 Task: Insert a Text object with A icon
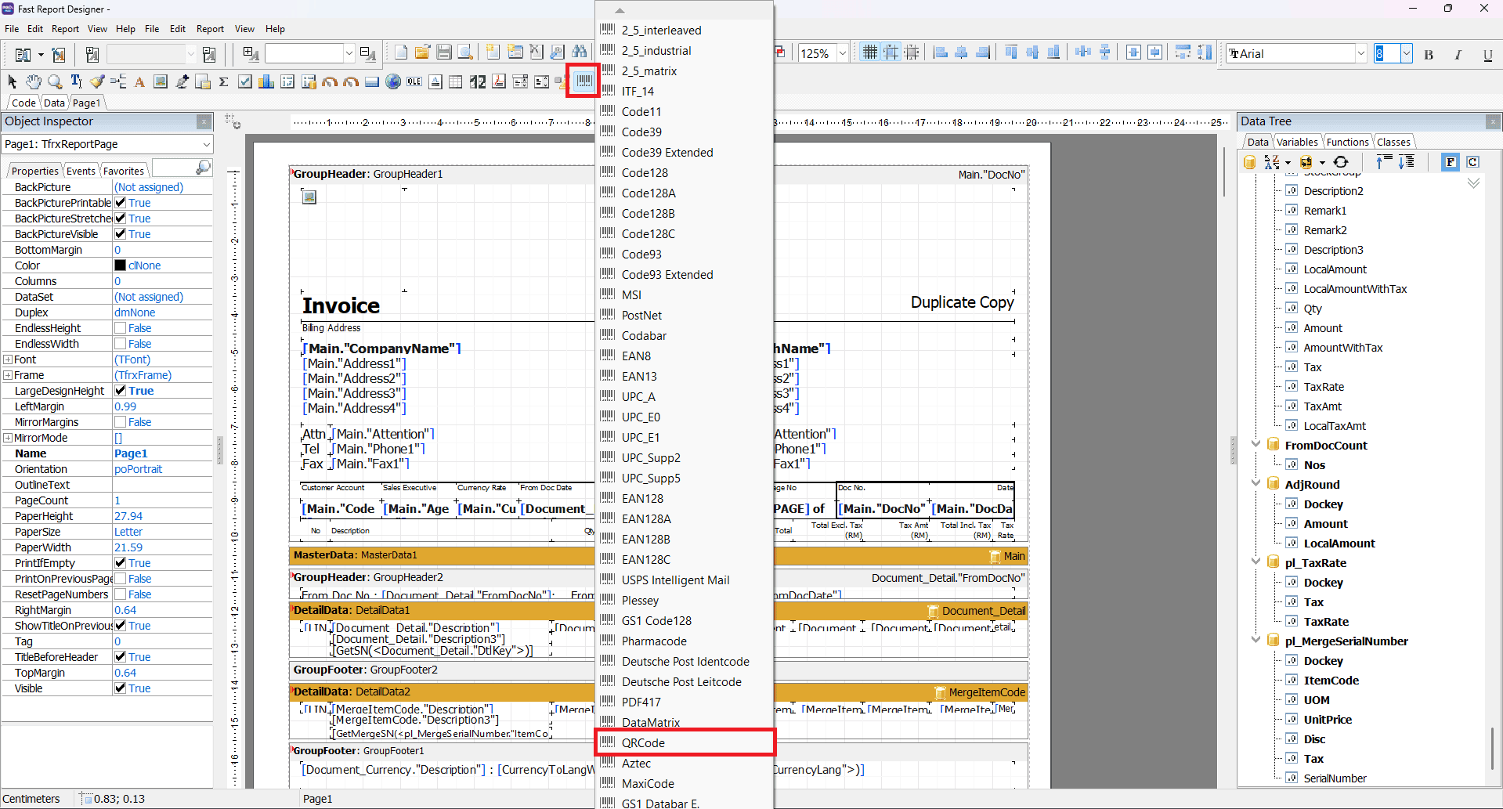[139, 81]
